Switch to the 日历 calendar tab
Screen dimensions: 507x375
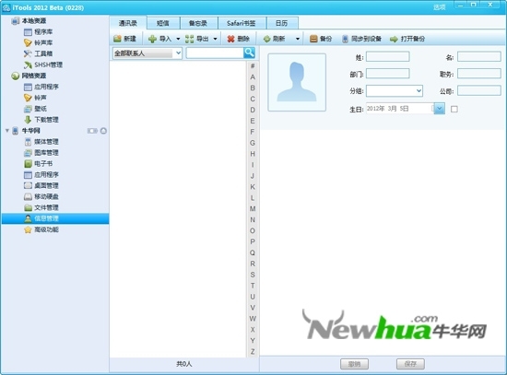point(282,23)
